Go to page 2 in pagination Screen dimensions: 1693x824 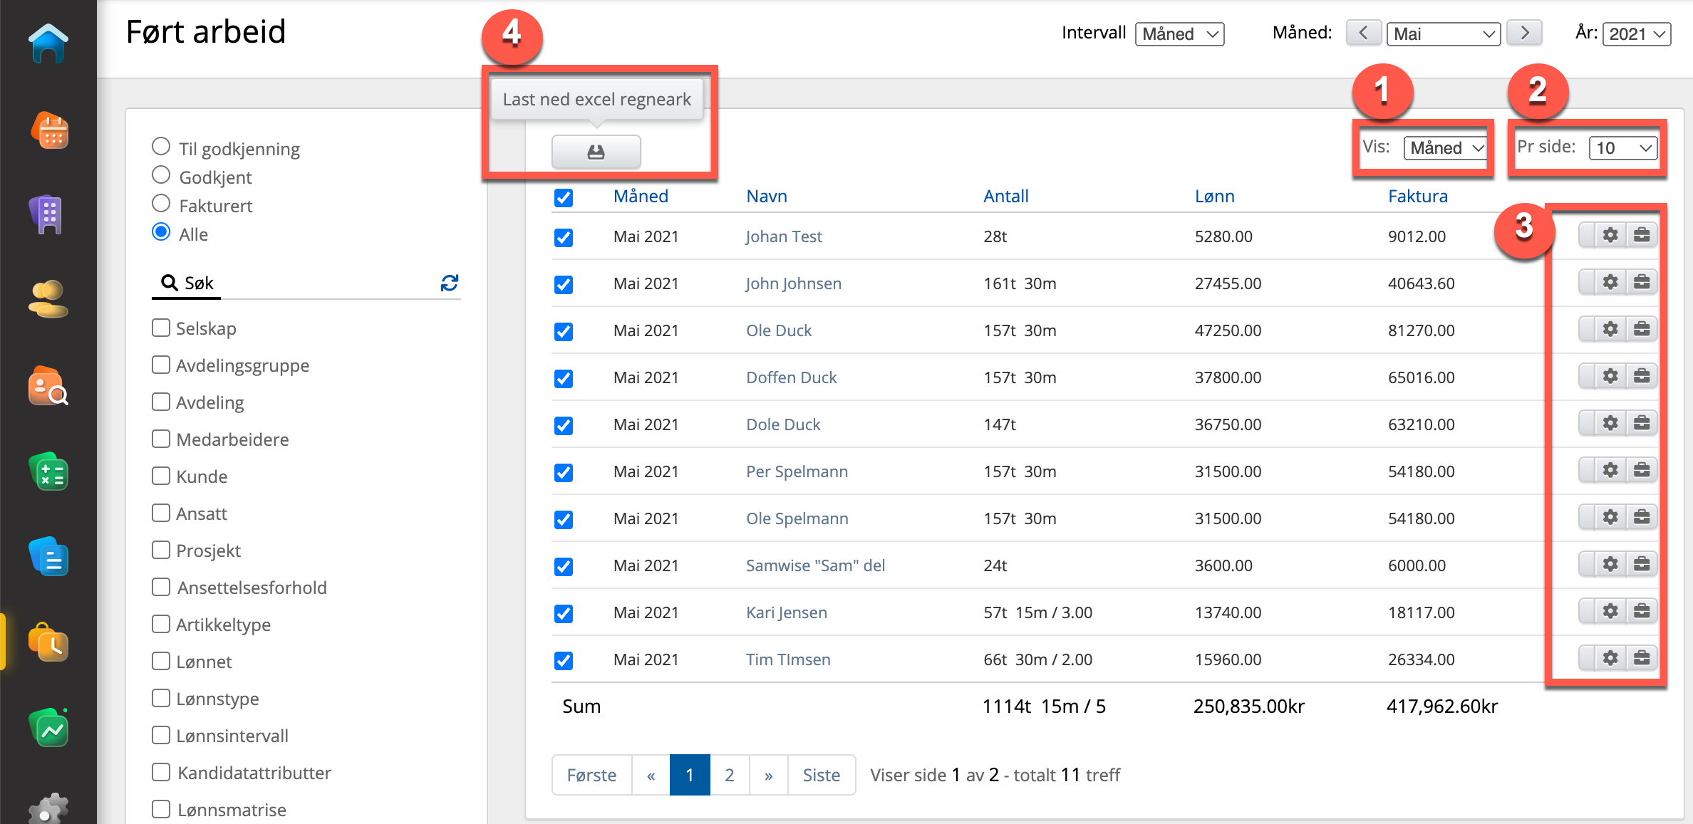point(729,775)
